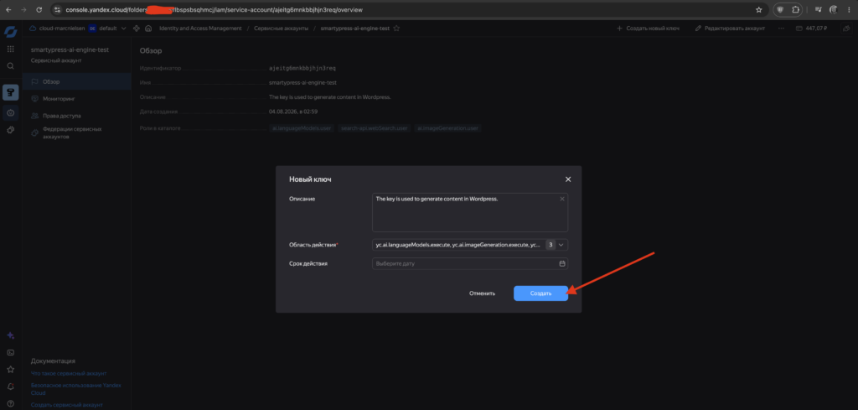858x410 pixels.
Task: Open the all-services grid icon
Action: coord(10,49)
